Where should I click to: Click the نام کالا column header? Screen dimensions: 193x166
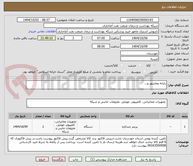tap(130, 116)
